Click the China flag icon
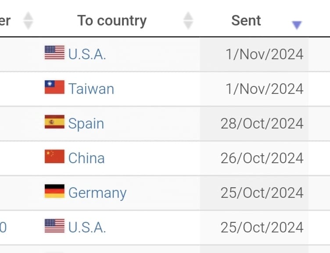 click(x=54, y=157)
